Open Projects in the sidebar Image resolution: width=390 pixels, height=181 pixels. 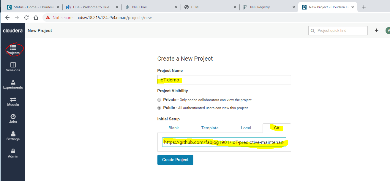[x=13, y=49]
